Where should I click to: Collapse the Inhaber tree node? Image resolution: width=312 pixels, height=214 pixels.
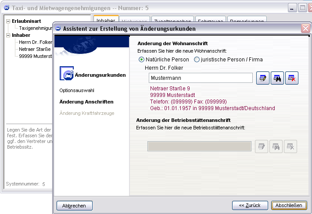(x=8, y=35)
